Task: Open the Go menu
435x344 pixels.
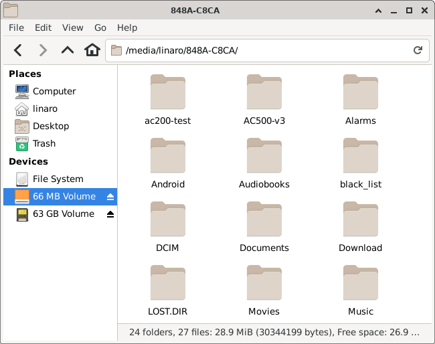Action: 100,27
